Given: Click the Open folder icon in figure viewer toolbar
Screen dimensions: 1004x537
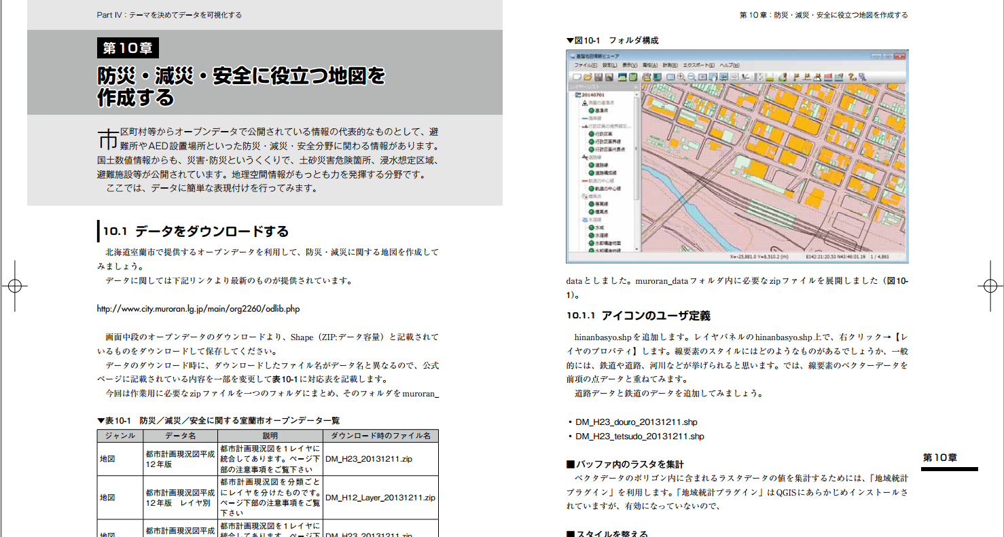Looking at the screenshot, I should tap(588, 77).
